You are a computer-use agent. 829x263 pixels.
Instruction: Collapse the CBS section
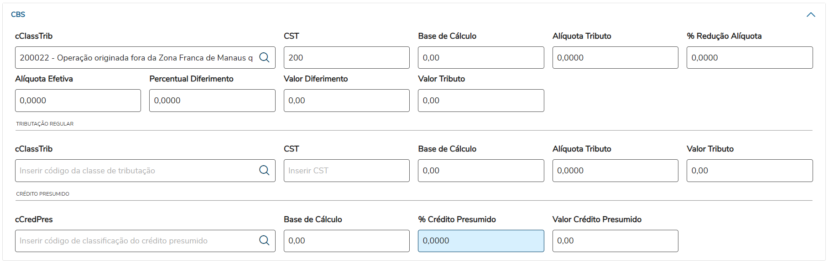[x=810, y=15]
